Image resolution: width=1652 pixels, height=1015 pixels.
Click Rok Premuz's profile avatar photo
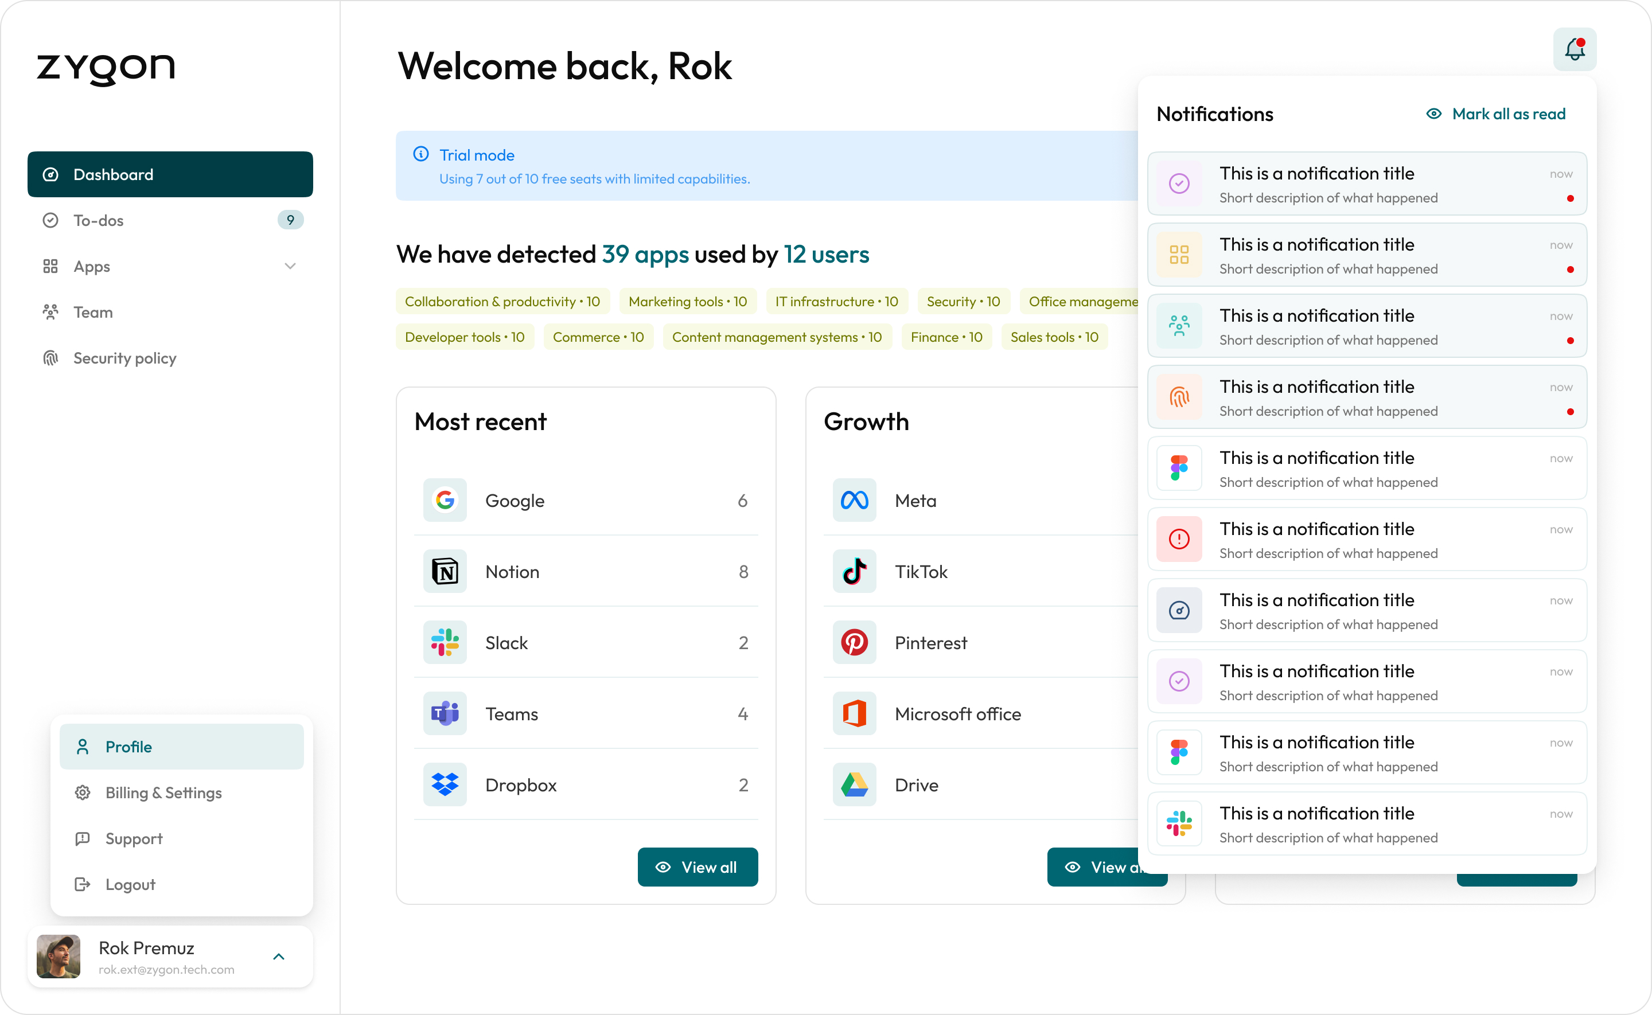tap(59, 957)
